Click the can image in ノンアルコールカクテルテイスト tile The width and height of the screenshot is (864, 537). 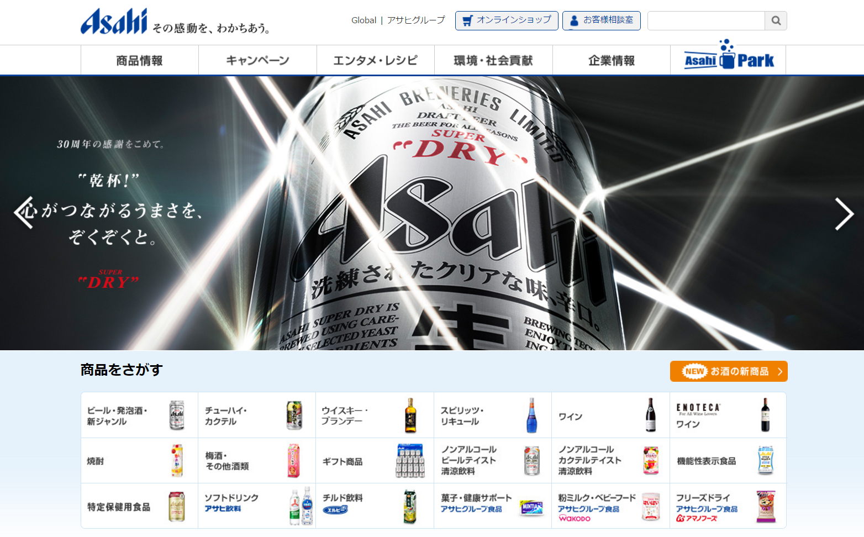[x=651, y=460]
